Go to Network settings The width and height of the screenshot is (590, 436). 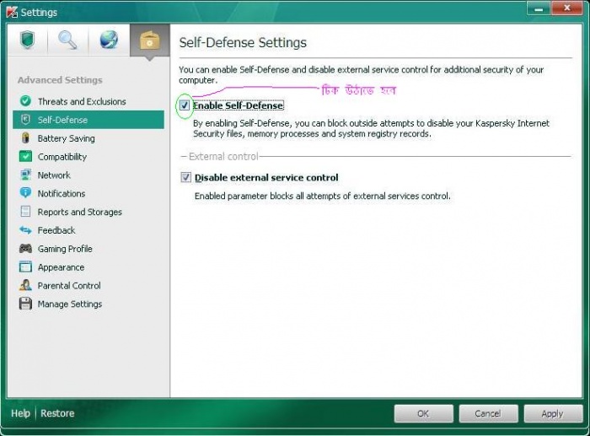tap(88, 175)
